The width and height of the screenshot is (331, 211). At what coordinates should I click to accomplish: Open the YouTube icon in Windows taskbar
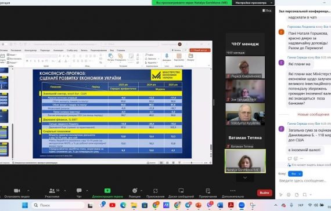coord(112,205)
